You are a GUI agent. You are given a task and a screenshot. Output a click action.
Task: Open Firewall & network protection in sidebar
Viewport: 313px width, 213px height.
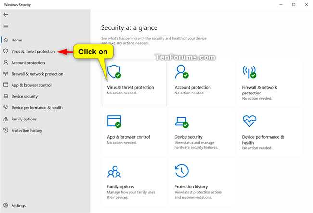coord(37,74)
